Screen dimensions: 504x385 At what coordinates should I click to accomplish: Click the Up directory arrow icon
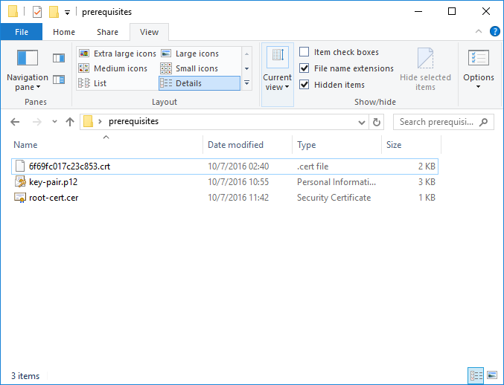pos(70,122)
